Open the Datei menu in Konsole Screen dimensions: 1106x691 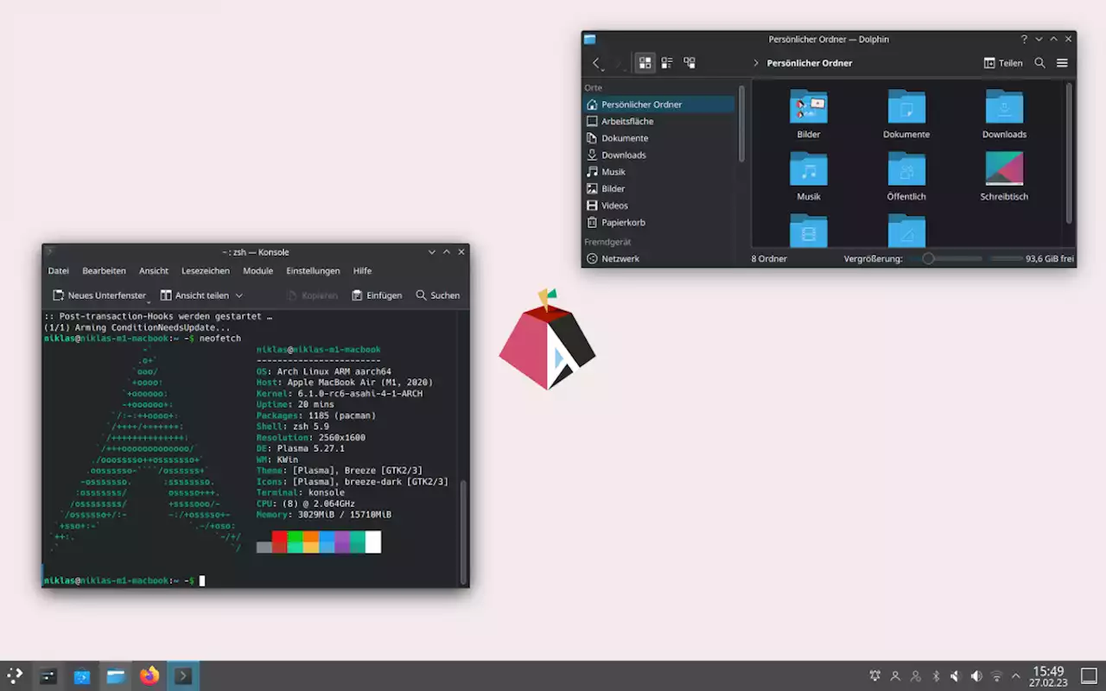58,270
